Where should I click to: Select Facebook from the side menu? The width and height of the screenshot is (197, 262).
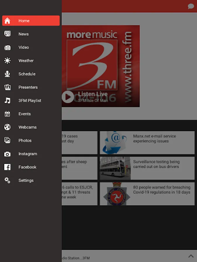pos(31,167)
